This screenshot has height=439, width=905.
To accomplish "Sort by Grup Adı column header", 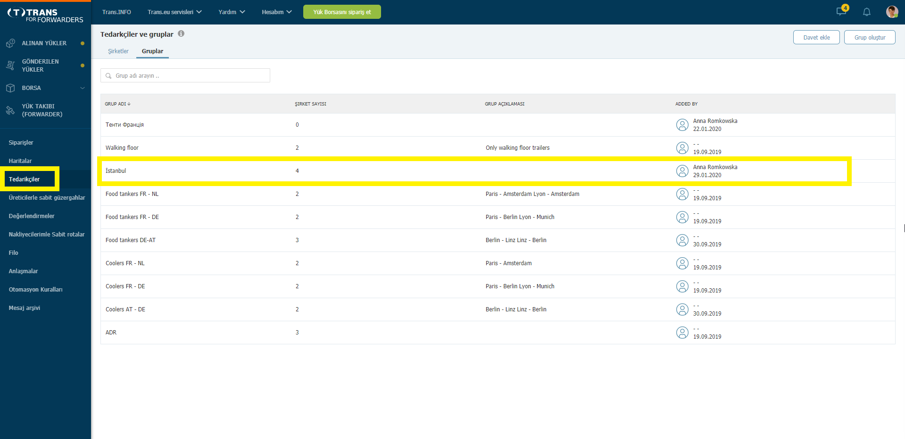I will (117, 104).
